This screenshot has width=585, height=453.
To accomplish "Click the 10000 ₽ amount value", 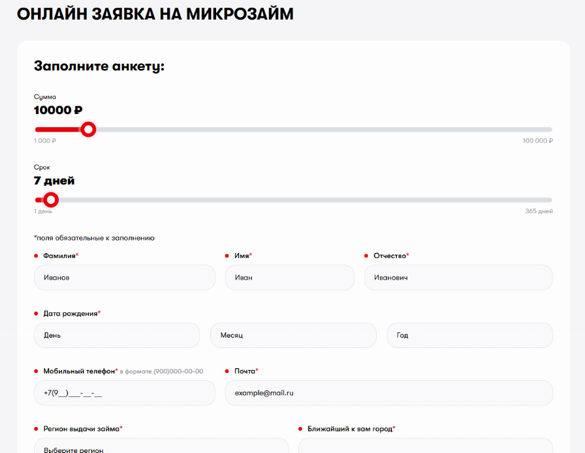I will coord(58,110).
